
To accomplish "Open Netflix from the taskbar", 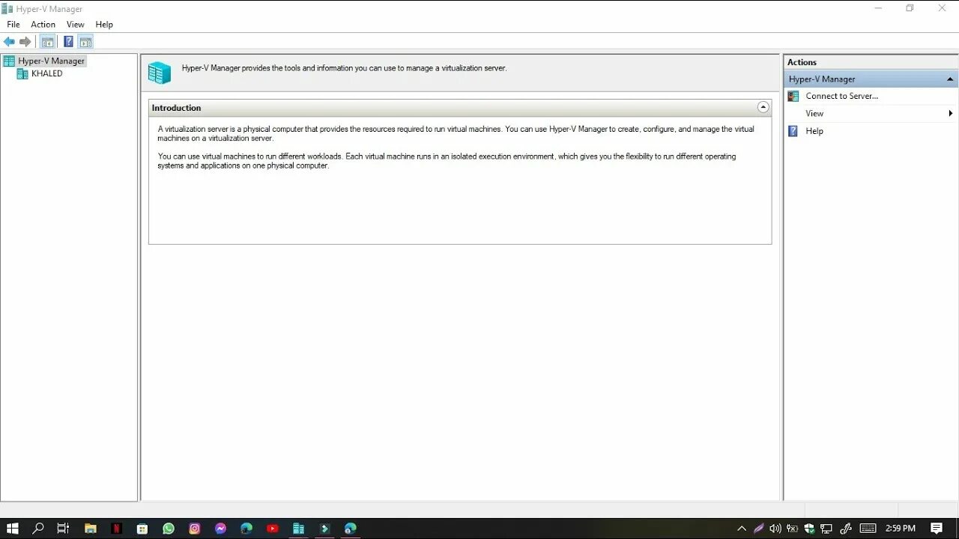I will point(116,529).
